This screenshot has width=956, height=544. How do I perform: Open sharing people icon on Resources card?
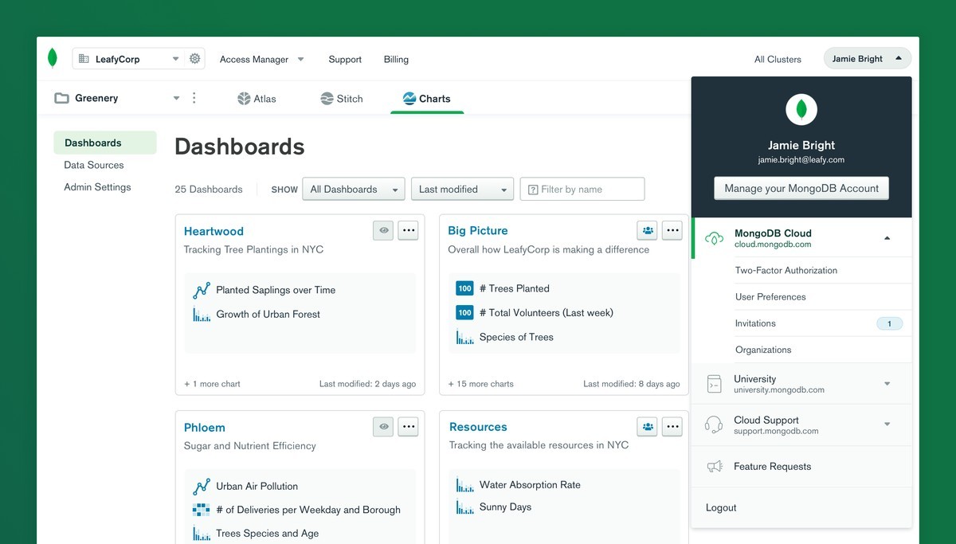click(648, 426)
